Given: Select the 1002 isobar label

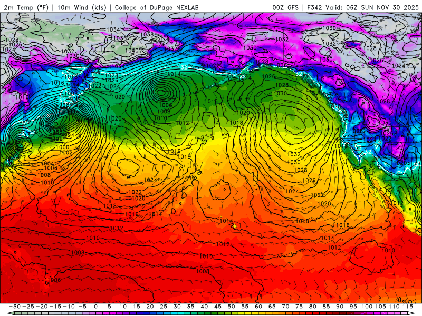Looking at the screenshot, I should coord(65,152).
